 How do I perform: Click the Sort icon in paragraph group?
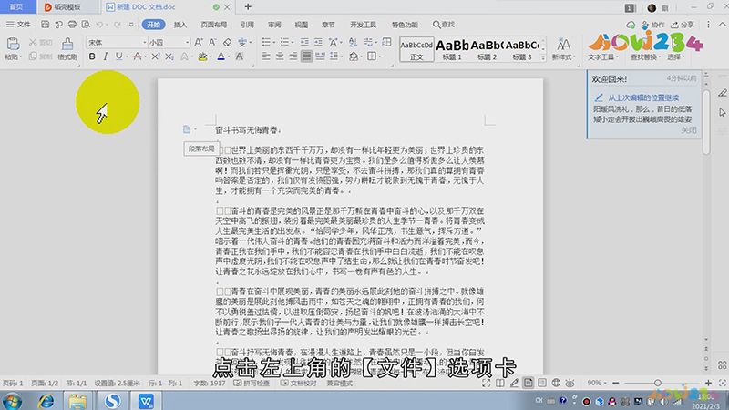pyautogui.click(x=353, y=42)
